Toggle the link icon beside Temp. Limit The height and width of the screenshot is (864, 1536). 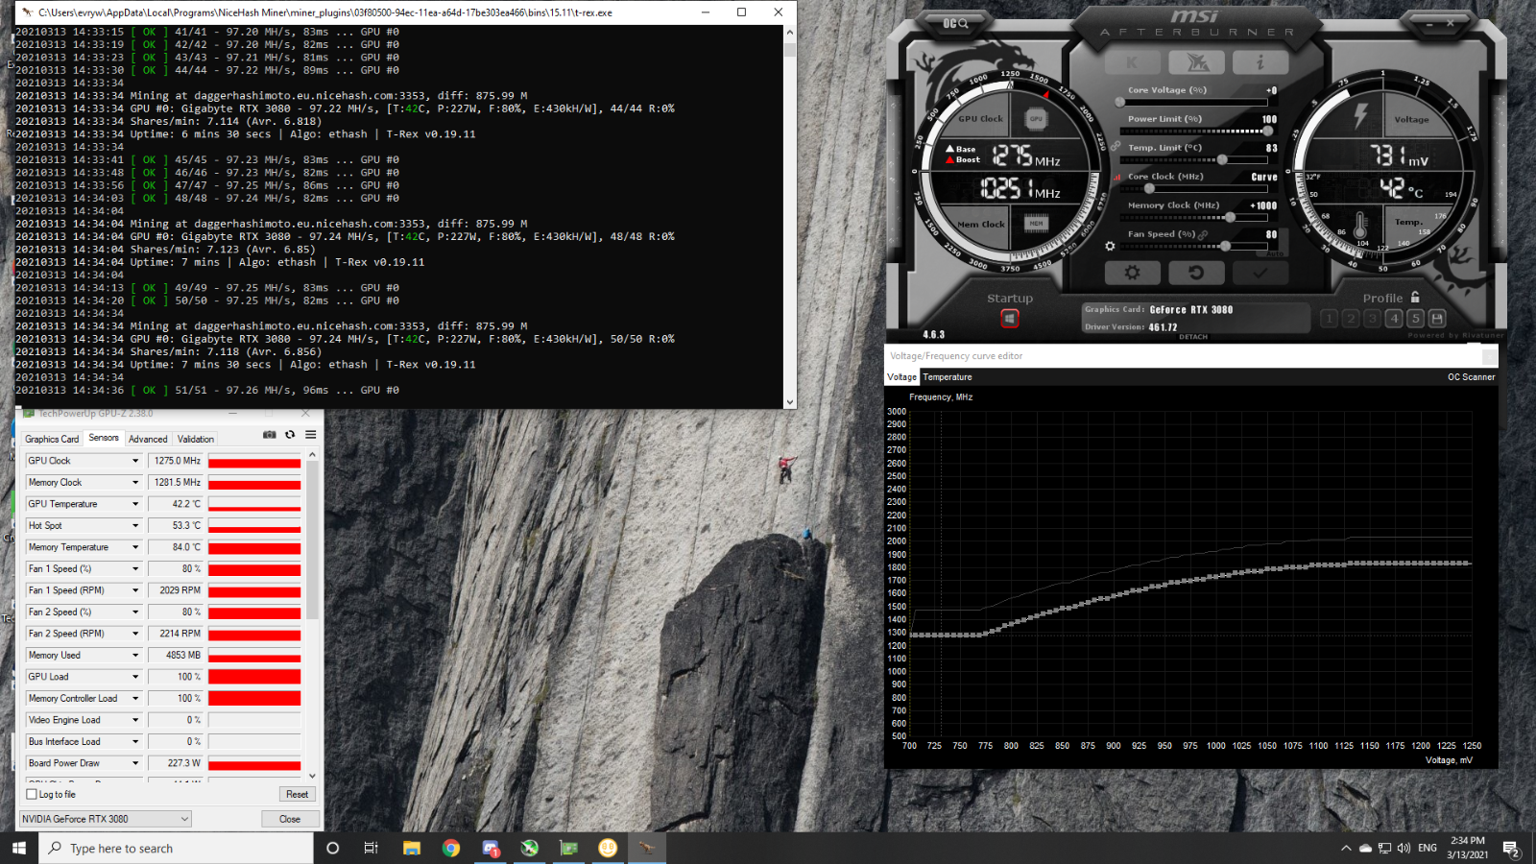click(x=1116, y=146)
